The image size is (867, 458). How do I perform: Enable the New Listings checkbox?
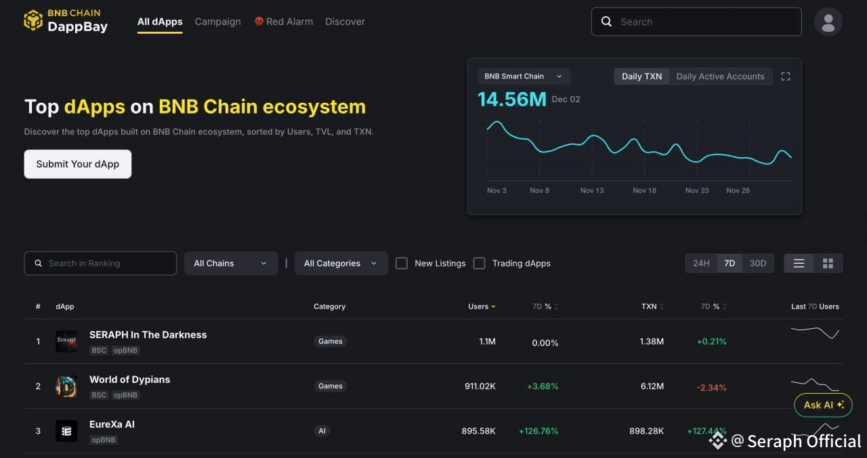point(402,263)
